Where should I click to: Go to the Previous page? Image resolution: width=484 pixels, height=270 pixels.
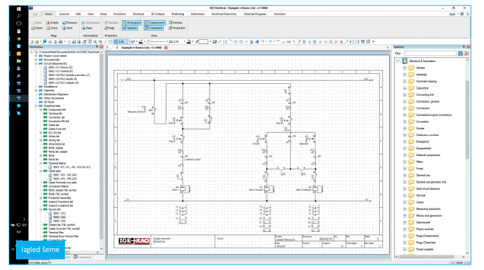tap(70, 23)
